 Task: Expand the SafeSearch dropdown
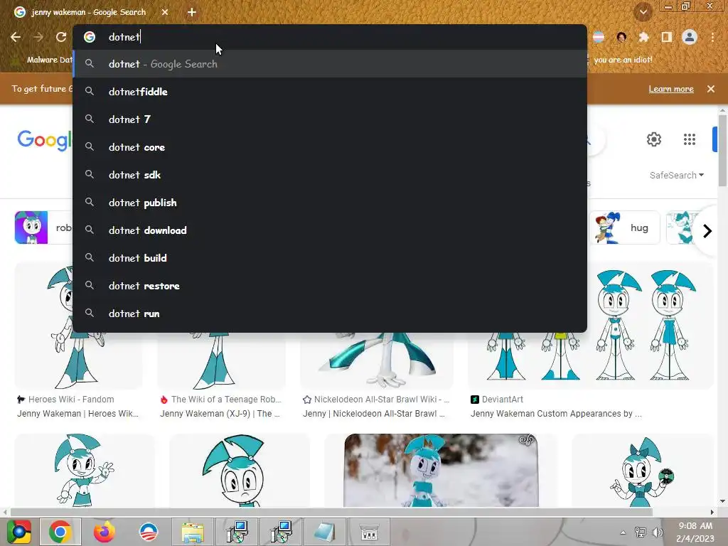[677, 175]
